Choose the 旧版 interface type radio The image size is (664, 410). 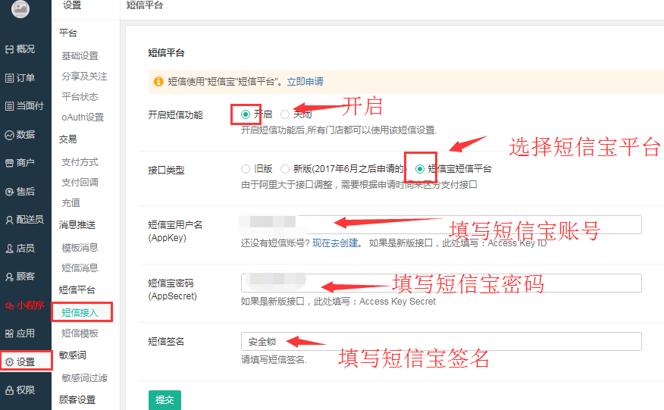245,169
